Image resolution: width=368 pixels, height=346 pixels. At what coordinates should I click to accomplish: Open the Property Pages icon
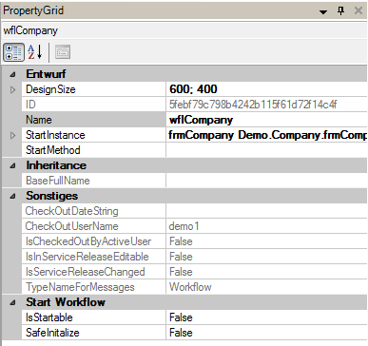point(63,52)
